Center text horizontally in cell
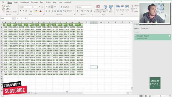Viewport: 172px width, 97px height. [49, 11]
